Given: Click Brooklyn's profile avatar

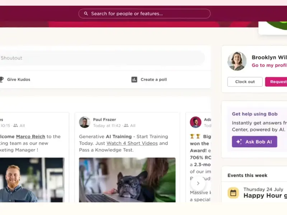Looking at the screenshot, I should [237, 61].
